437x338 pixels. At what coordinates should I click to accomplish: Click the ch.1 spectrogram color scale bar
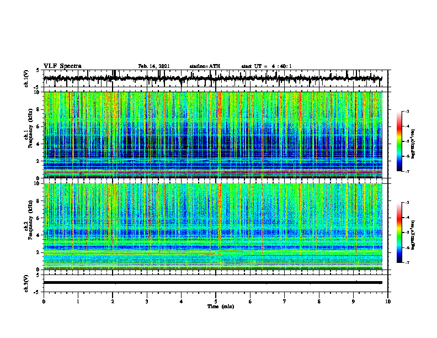(399, 141)
